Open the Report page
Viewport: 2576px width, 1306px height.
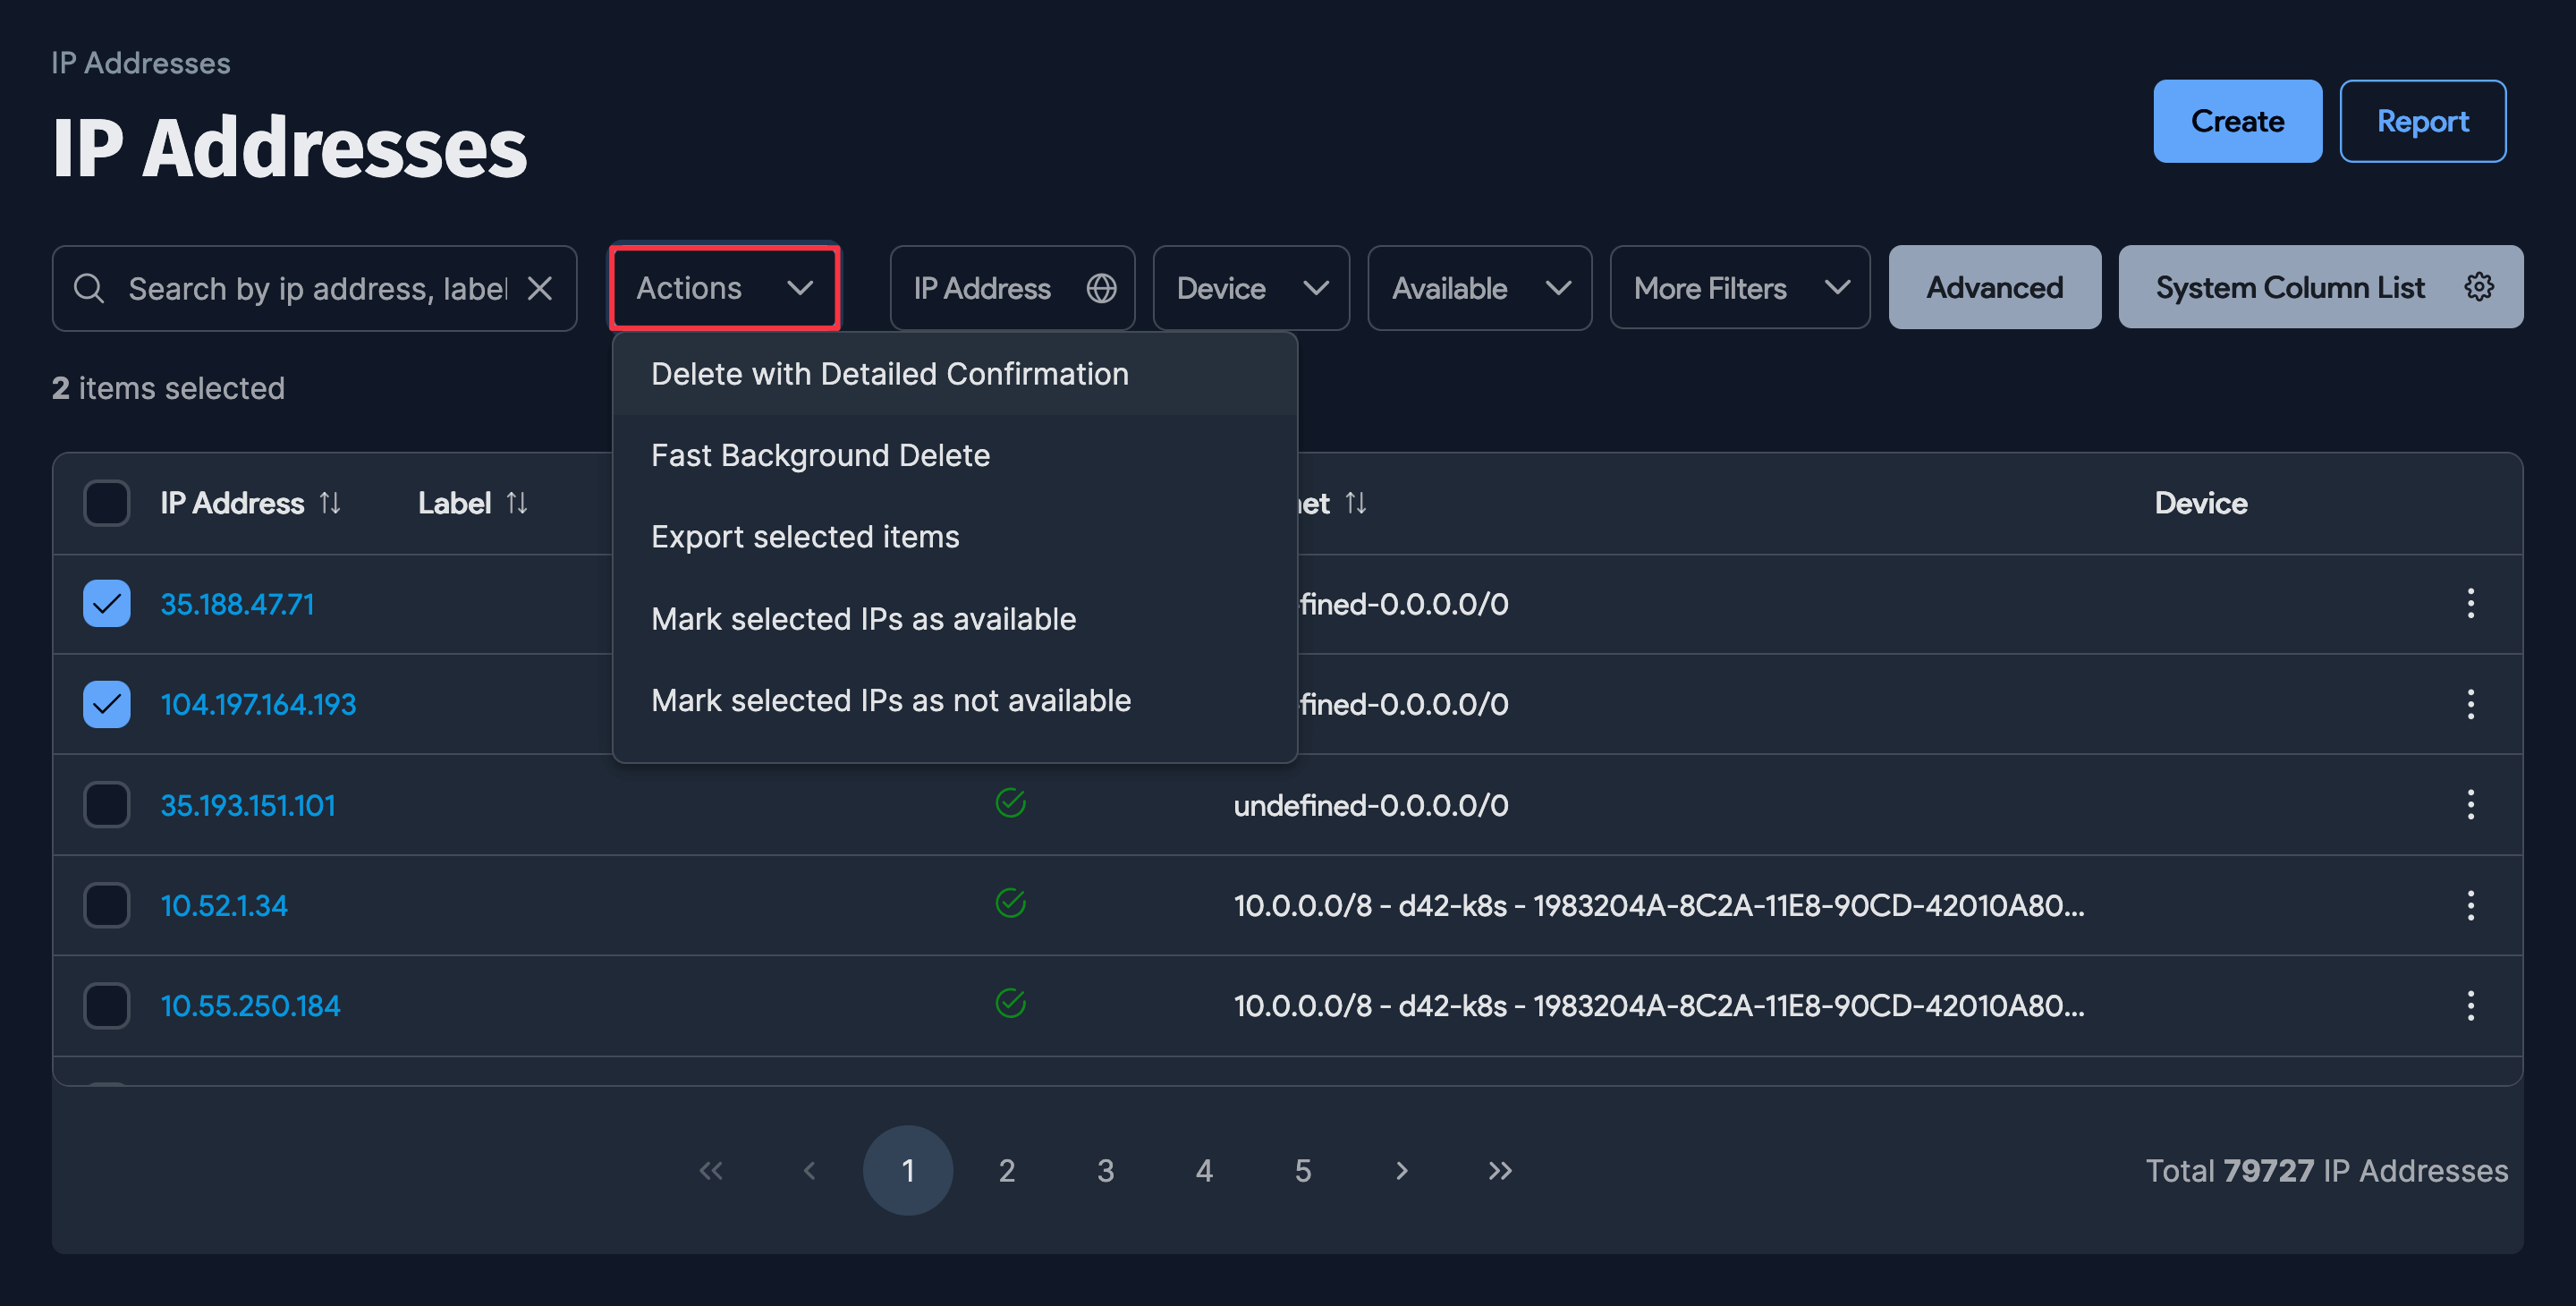coord(2422,121)
